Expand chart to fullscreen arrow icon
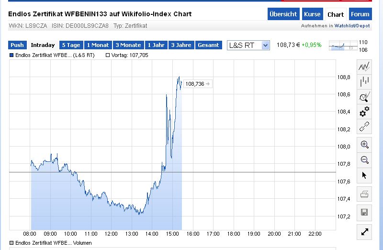The height and width of the screenshot is (250, 383). point(364,232)
